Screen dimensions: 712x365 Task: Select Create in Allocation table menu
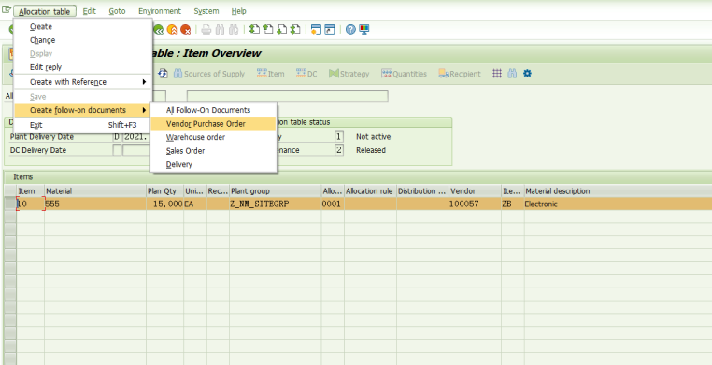point(83,27)
